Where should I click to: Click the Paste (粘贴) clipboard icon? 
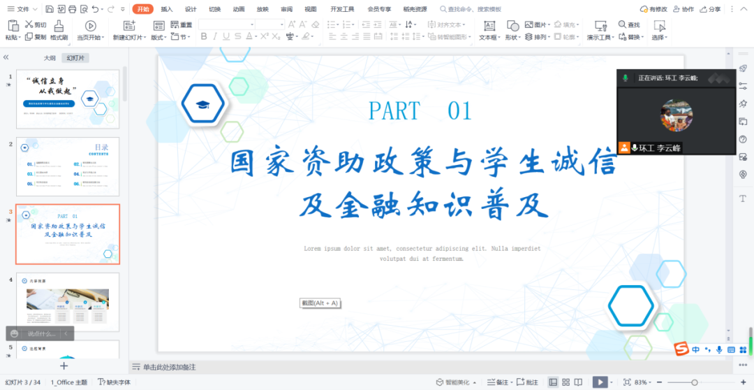click(13, 26)
